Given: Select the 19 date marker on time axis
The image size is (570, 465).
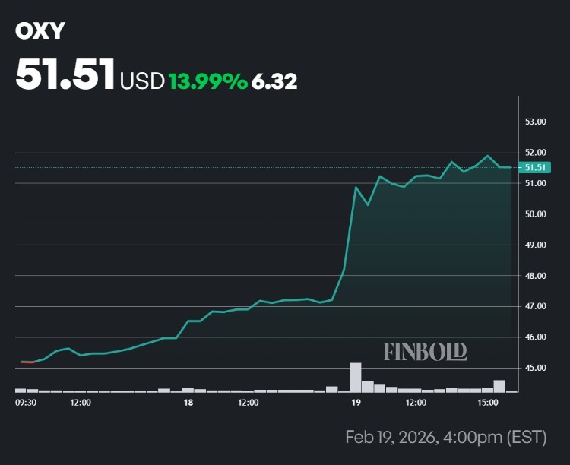Looking at the screenshot, I should (x=355, y=402).
